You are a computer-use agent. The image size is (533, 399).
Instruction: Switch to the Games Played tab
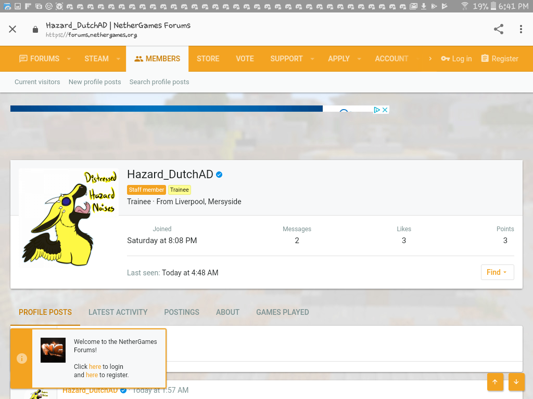[283, 312]
